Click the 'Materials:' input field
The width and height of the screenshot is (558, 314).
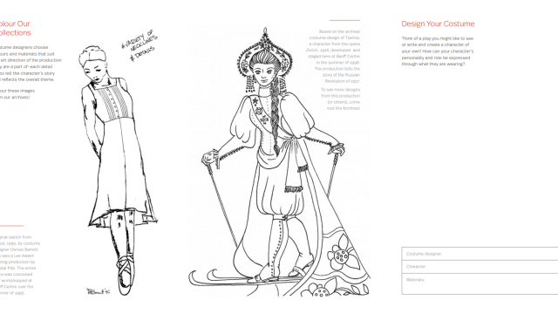coord(480,283)
